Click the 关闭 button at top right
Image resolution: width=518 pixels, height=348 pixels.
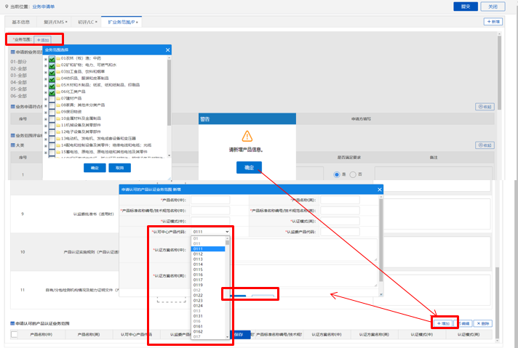click(493, 7)
